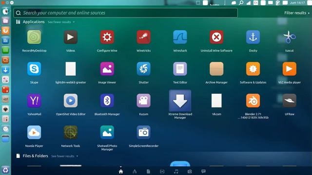Switch to the Social messages lens
This screenshot has height=175, width=312.
pyautogui.click(x=203, y=171)
